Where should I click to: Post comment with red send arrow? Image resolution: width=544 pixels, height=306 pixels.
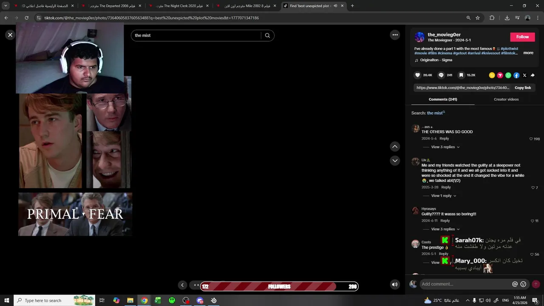click(535, 284)
